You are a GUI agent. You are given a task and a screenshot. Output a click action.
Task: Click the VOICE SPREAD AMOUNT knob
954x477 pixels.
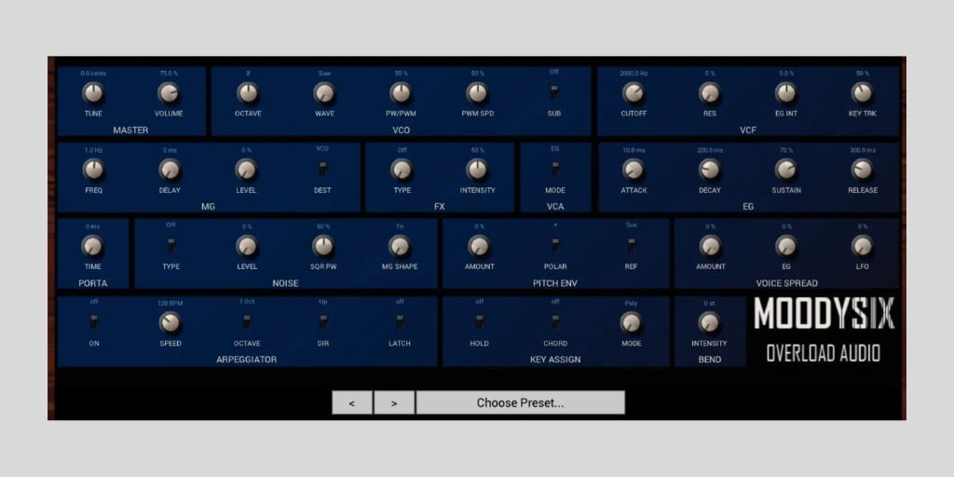point(710,246)
